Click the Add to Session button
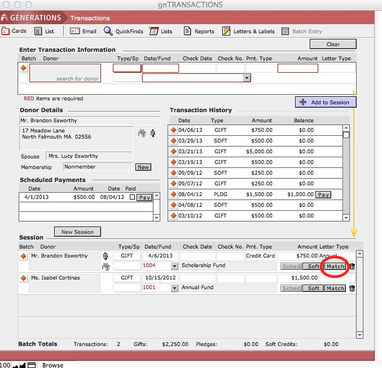The height and width of the screenshot is (368, 382). point(326,102)
